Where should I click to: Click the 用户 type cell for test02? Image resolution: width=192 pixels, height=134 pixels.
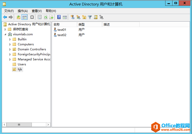[x=82, y=35]
